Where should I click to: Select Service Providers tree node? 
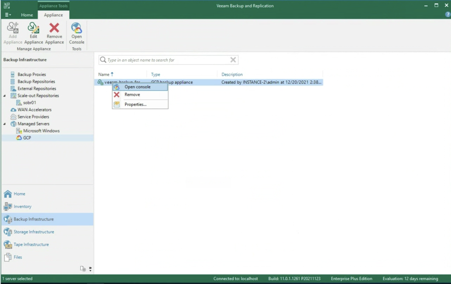click(33, 117)
